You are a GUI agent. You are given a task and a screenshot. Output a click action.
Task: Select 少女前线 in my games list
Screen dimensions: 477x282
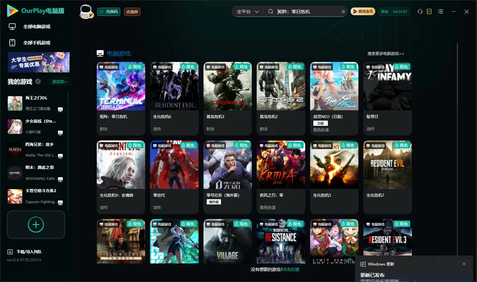click(35, 126)
